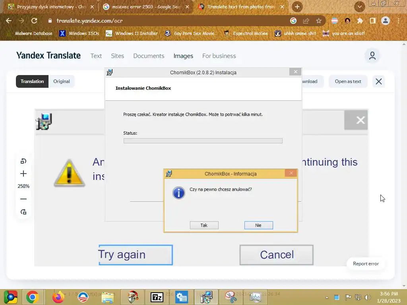The image size is (407, 305).
Task: Open the you are an idiot bookmark
Action: click(344, 33)
